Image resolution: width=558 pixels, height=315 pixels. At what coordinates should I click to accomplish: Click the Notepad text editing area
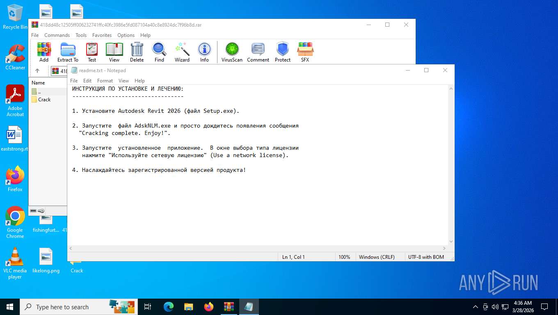[258, 165]
